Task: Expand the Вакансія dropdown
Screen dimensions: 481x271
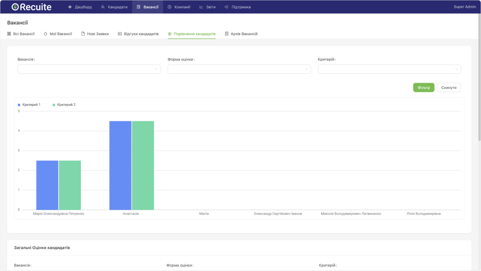Action: point(89,69)
